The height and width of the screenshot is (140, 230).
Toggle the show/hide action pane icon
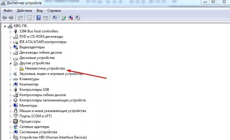[x=46, y=18]
